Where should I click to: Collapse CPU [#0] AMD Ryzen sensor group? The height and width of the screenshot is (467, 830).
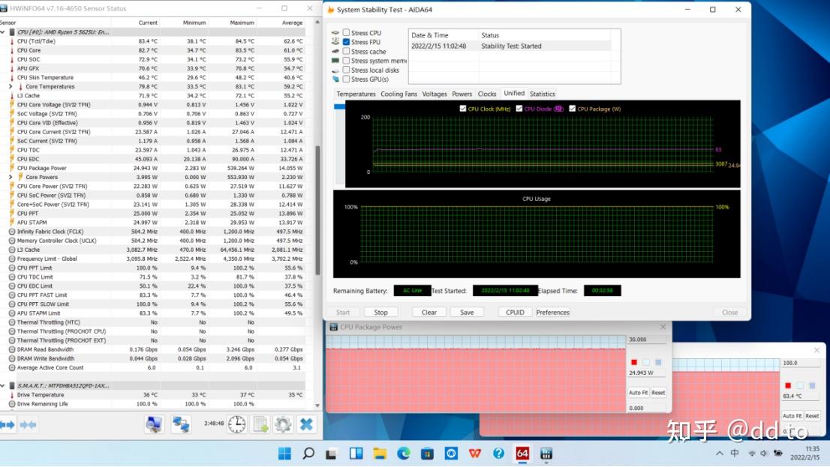pyautogui.click(x=3, y=32)
